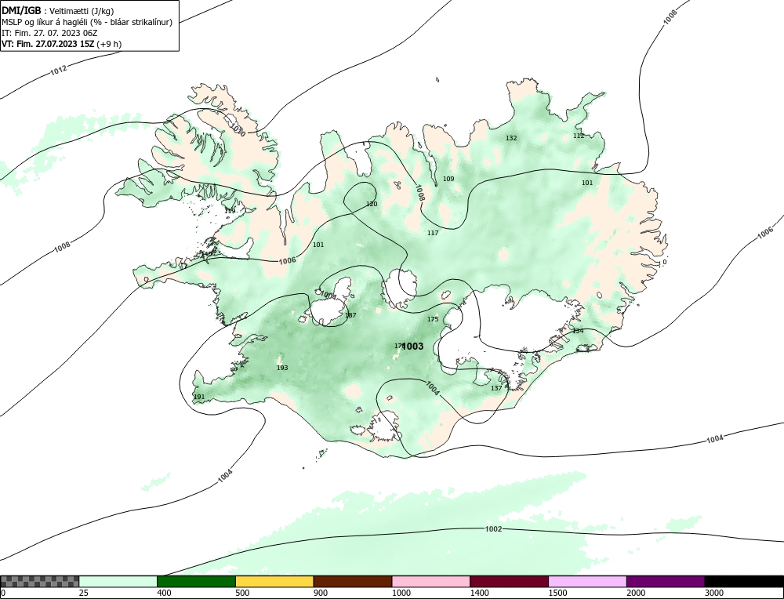Click the 'IT: Fim. 27. 07. 2023 06Z' line
Viewport: 784px width, 599px height.
click(49, 33)
